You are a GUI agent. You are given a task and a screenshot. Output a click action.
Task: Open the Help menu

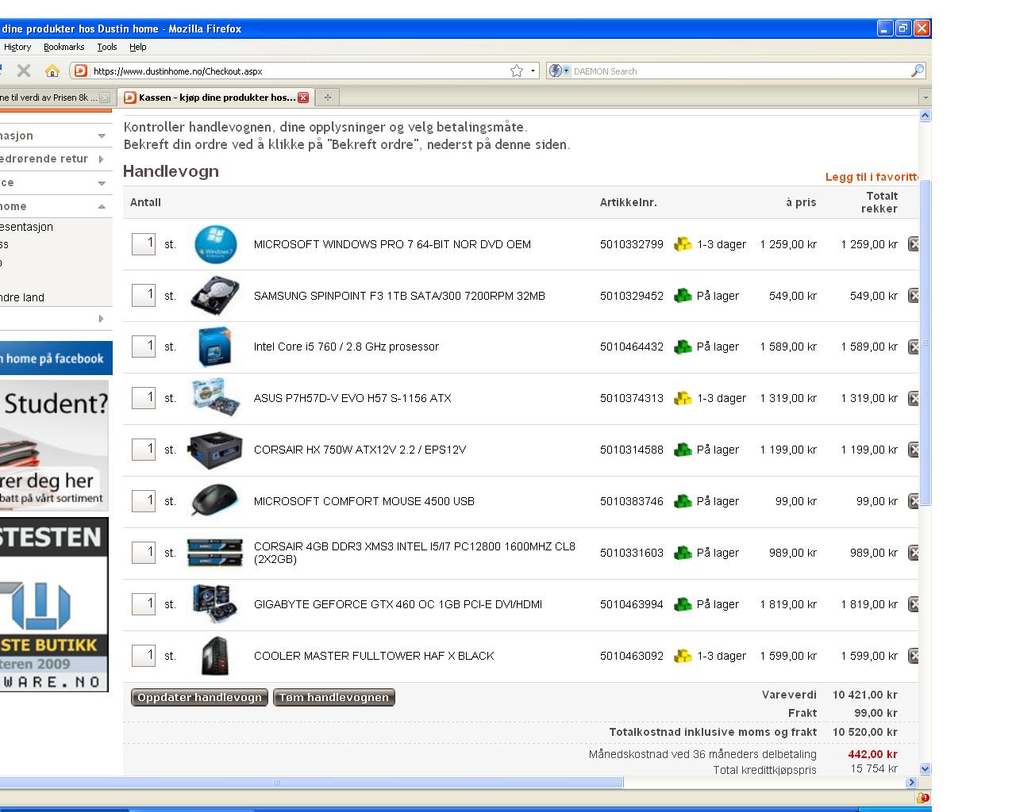(138, 47)
